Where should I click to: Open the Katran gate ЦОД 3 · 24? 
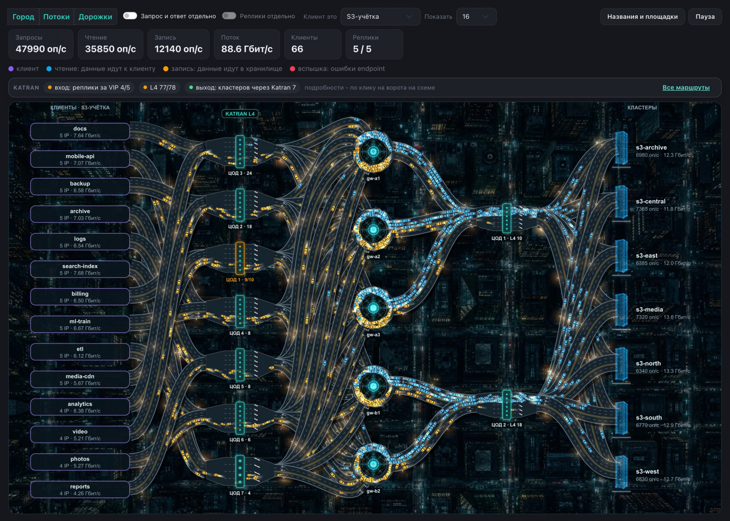(240, 152)
